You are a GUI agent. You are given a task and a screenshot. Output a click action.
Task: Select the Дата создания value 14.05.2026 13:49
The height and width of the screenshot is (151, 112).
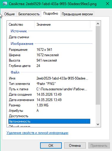tap(49, 94)
